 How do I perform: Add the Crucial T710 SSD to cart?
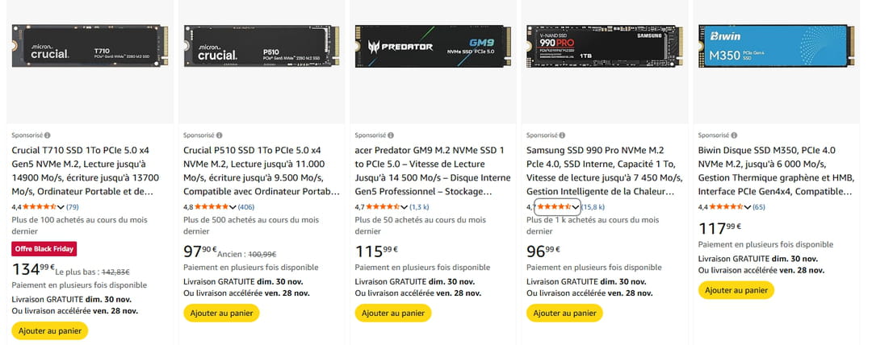tap(49, 330)
